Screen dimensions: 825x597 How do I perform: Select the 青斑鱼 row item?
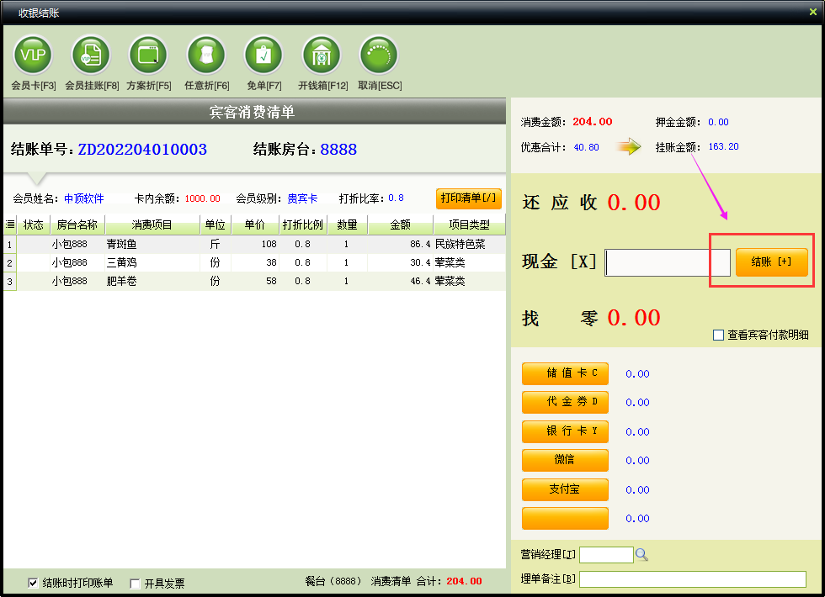click(121, 244)
